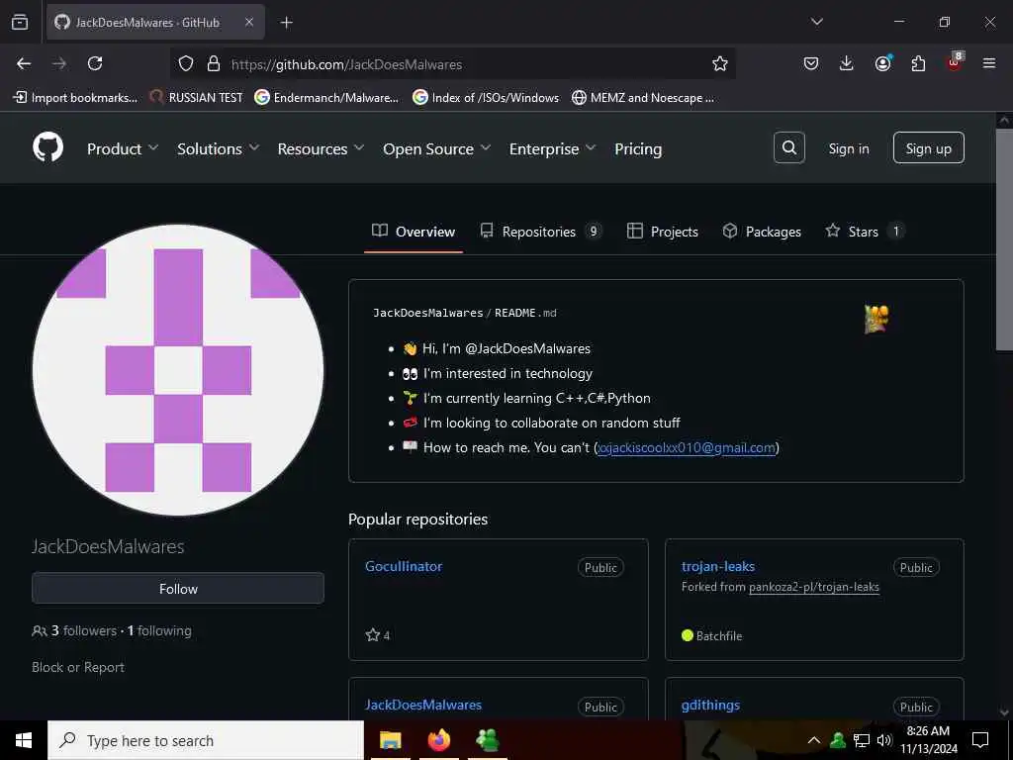Screen dimensions: 1013x760
Task: Open the GitHub search magnifier button
Action: click(x=788, y=148)
